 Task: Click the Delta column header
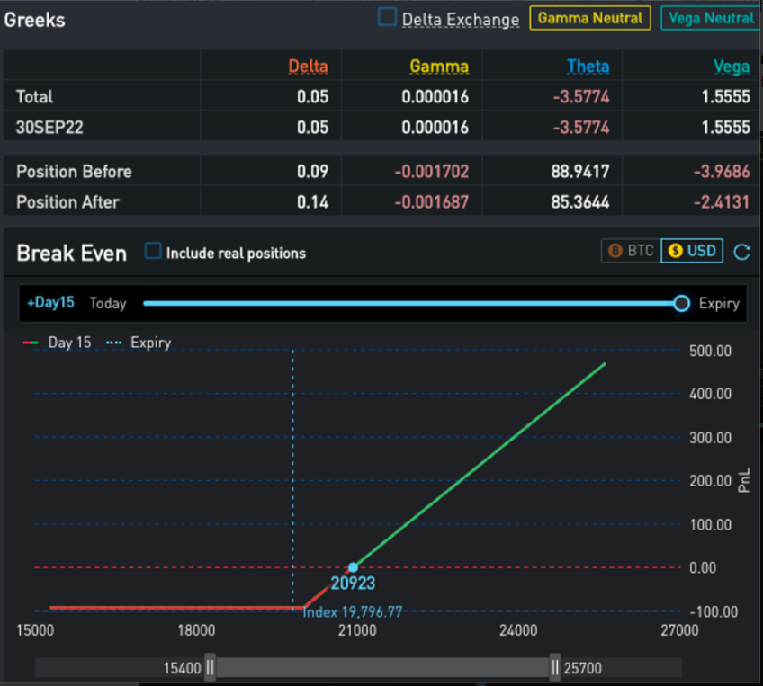point(308,66)
